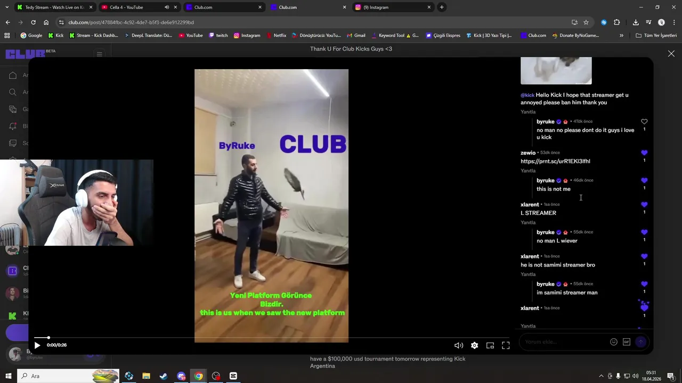The height and width of the screenshot is (383, 682).
Task: Open the YouTube bookmark
Action: coord(191,36)
